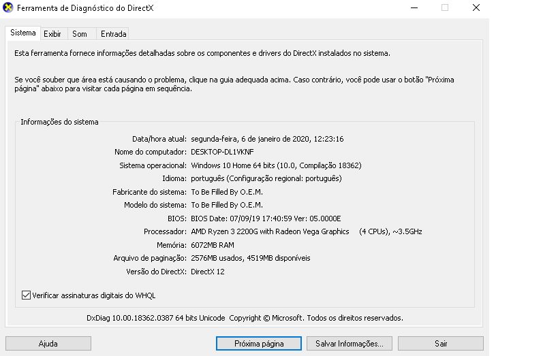558x356 pixels.
Task: Click the Ajuda button
Action: click(48, 344)
